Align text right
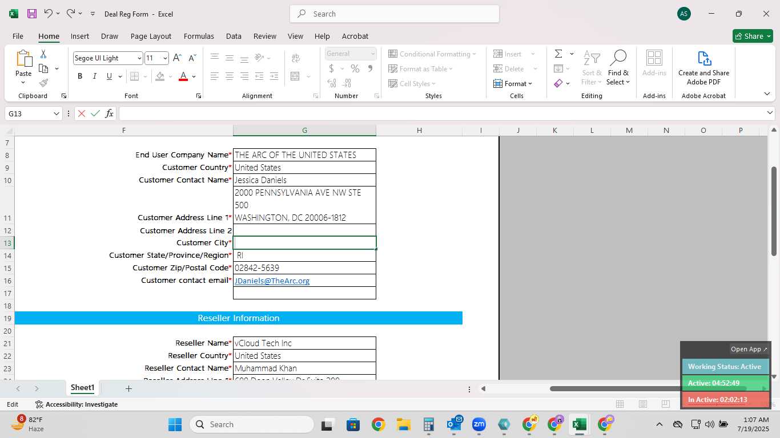 tap(244, 76)
